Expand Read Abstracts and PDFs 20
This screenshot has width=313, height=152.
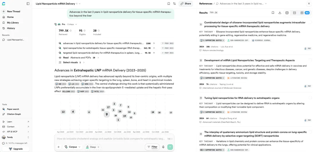click(x=79, y=58)
